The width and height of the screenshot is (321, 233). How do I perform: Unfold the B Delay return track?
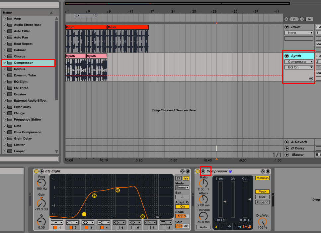click(x=286, y=148)
